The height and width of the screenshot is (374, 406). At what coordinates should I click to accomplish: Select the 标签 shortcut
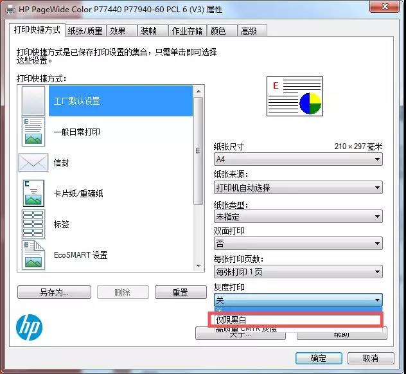pos(62,224)
